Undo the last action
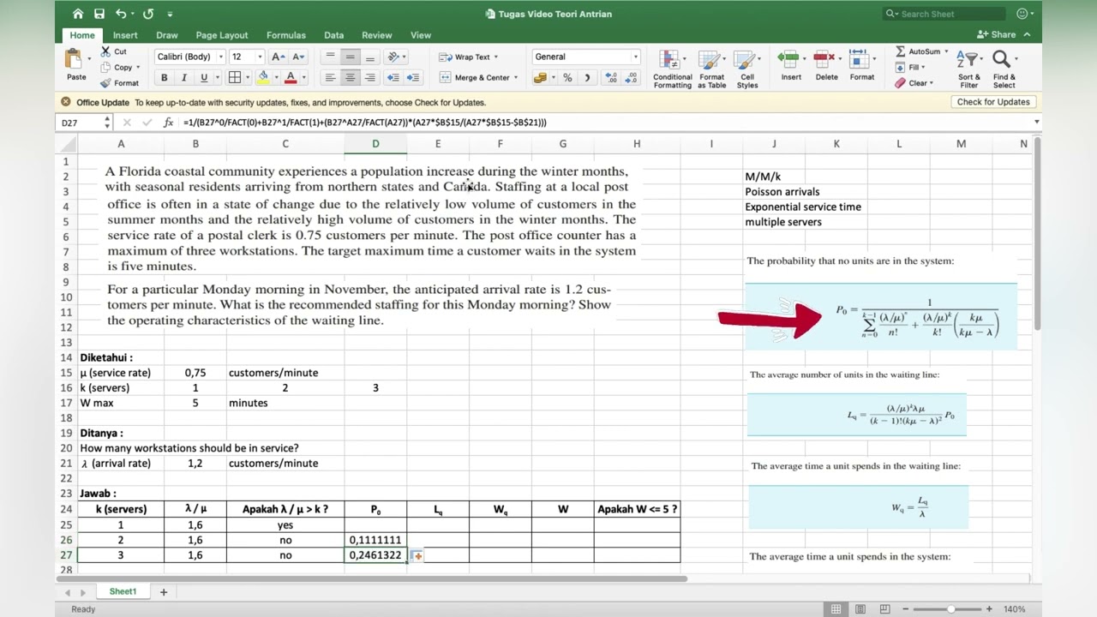 pyautogui.click(x=121, y=14)
